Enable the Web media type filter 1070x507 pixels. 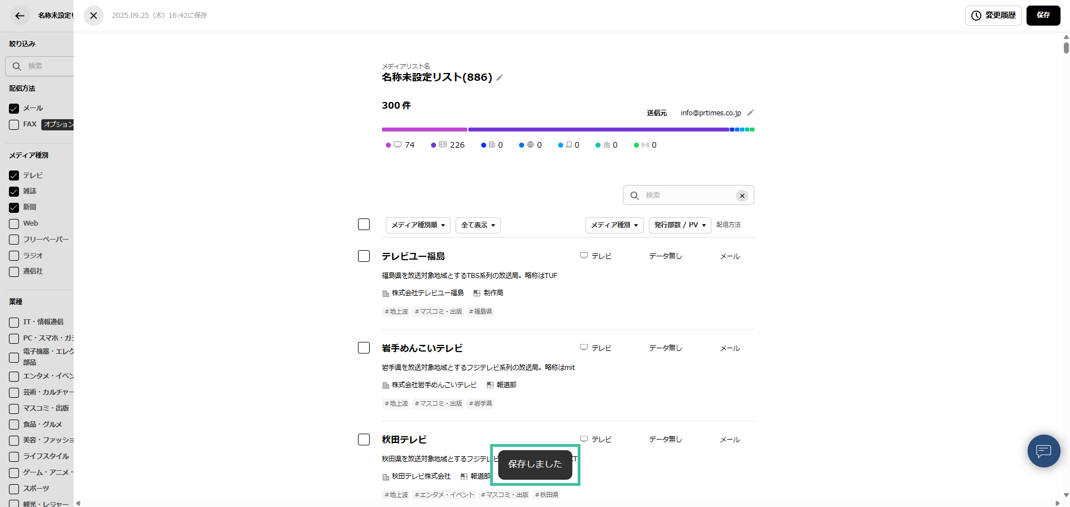click(x=14, y=223)
